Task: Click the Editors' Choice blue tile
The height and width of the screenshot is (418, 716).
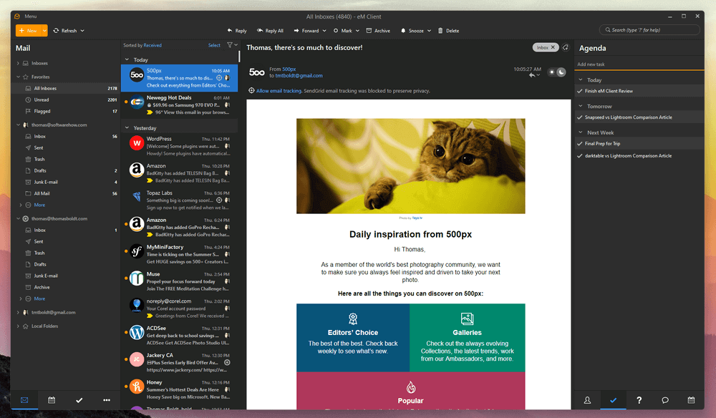Action: [353, 337]
